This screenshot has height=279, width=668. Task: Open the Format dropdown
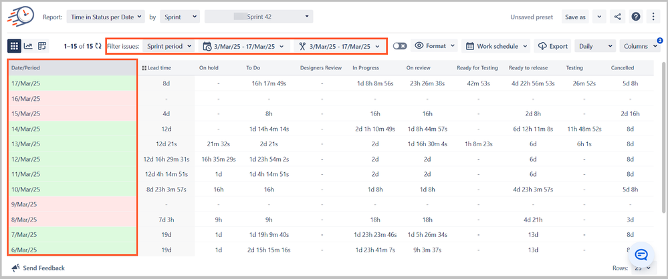point(434,46)
